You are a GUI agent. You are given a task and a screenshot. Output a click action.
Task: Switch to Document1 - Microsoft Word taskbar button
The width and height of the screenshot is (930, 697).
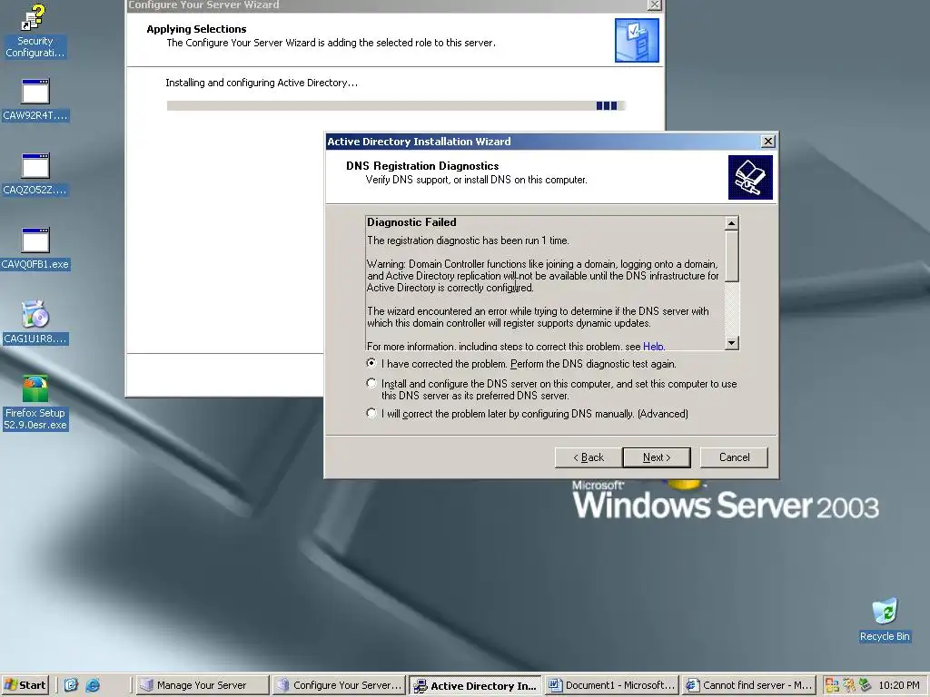click(x=612, y=685)
